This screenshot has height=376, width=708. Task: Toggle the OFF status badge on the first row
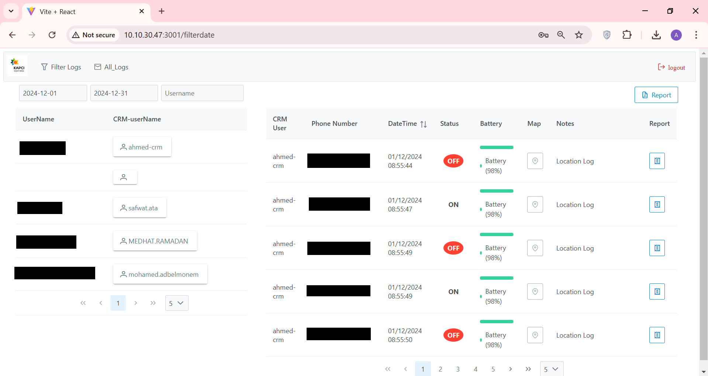click(453, 161)
